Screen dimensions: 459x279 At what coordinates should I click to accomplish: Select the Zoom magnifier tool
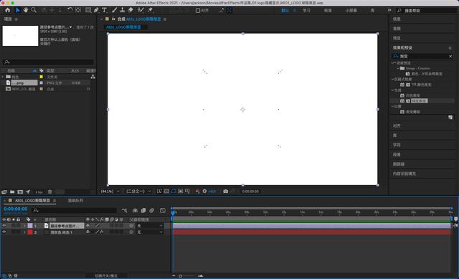(34, 10)
